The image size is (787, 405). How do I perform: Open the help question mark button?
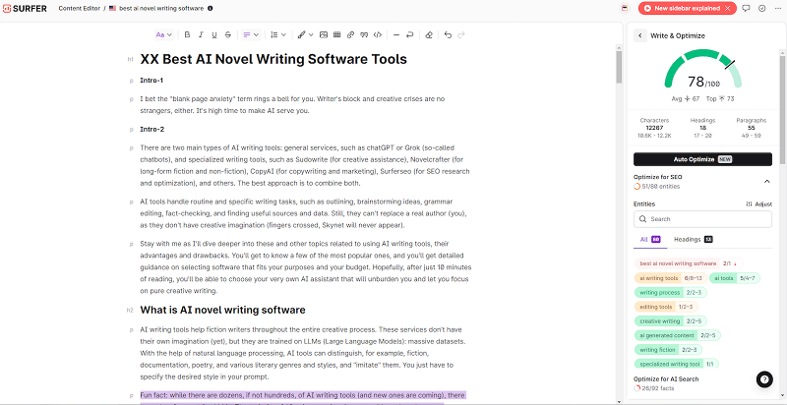764,378
